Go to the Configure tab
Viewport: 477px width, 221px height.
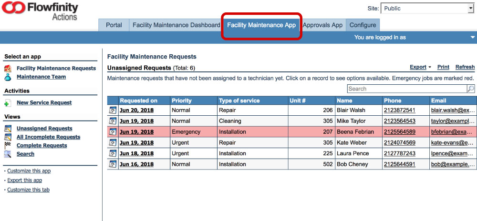[x=363, y=25]
